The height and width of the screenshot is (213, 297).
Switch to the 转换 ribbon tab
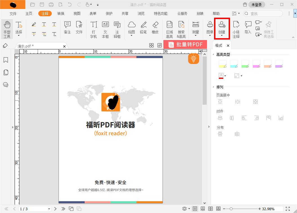click(x=61, y=13)
